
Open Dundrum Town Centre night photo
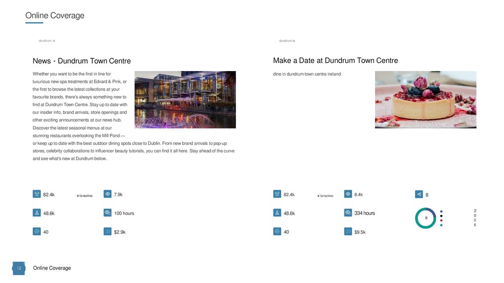[x=185, y=100]
